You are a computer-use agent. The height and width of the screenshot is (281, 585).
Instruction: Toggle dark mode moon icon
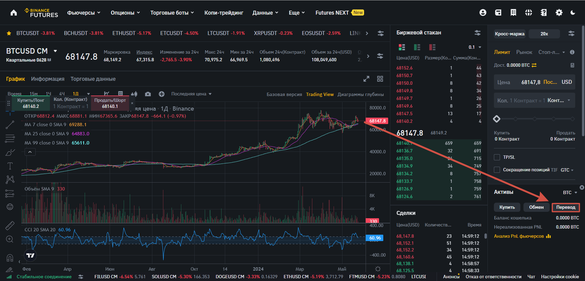coord(573,12)
